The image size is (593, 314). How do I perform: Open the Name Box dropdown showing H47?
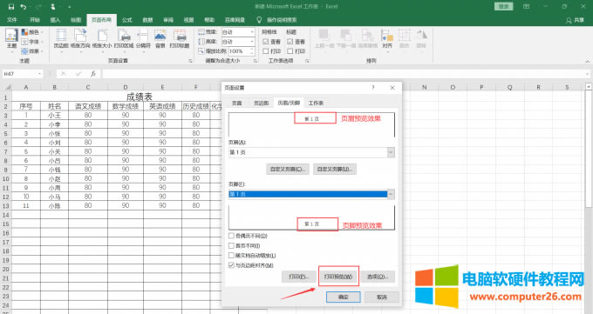40,74
